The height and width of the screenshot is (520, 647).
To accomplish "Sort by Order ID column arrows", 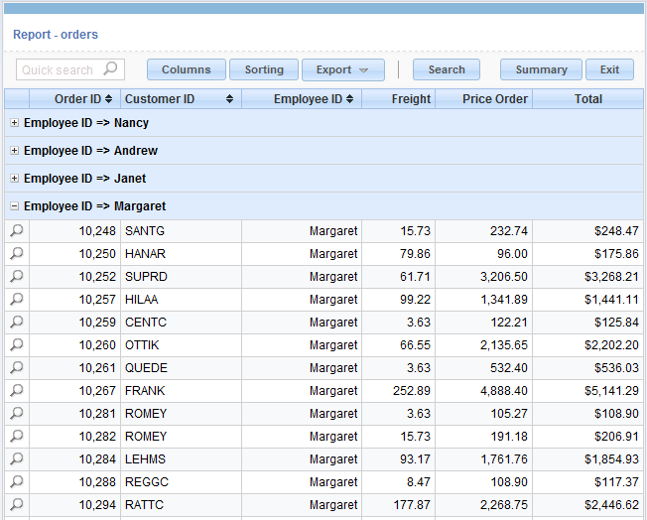I will (x=109, y=99).
